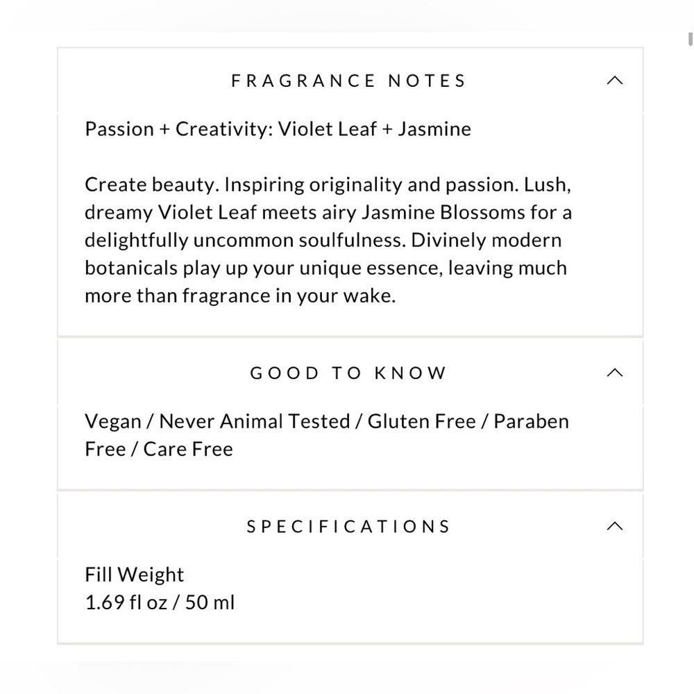Click 'more than fragrance in your wake'

[x=240, y=296]
